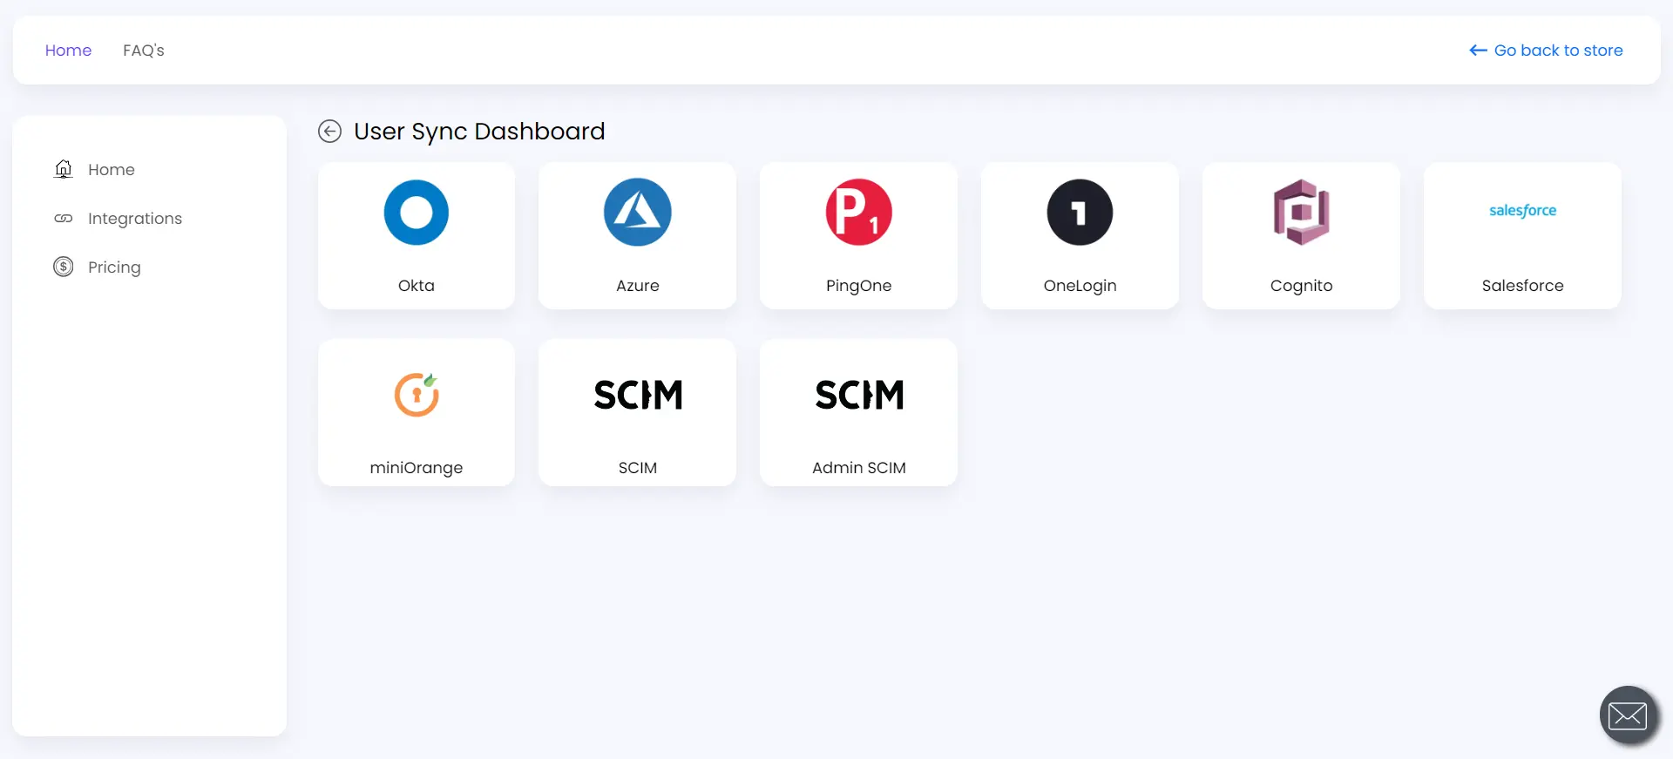Click the Cognito logo icon
1673x759 pixels.
click(x=1301, y=213)
